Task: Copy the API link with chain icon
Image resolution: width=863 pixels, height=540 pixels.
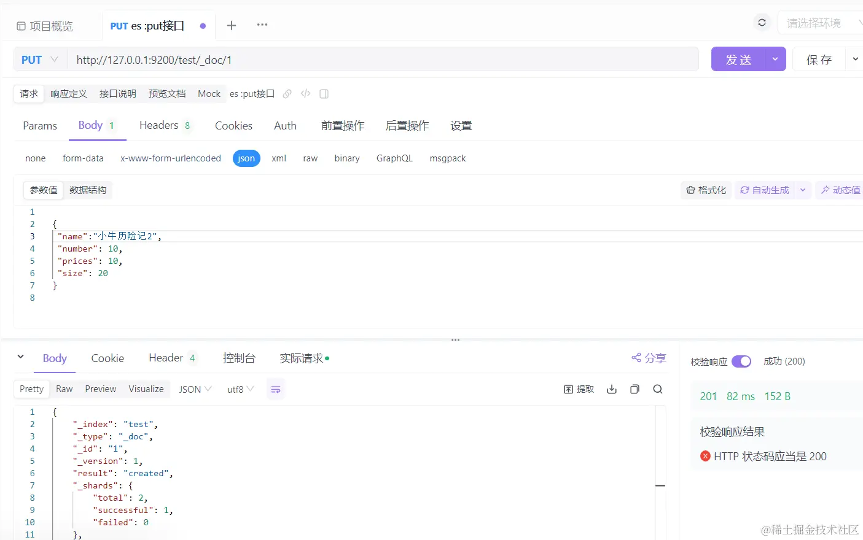Action: coord(287,94)
